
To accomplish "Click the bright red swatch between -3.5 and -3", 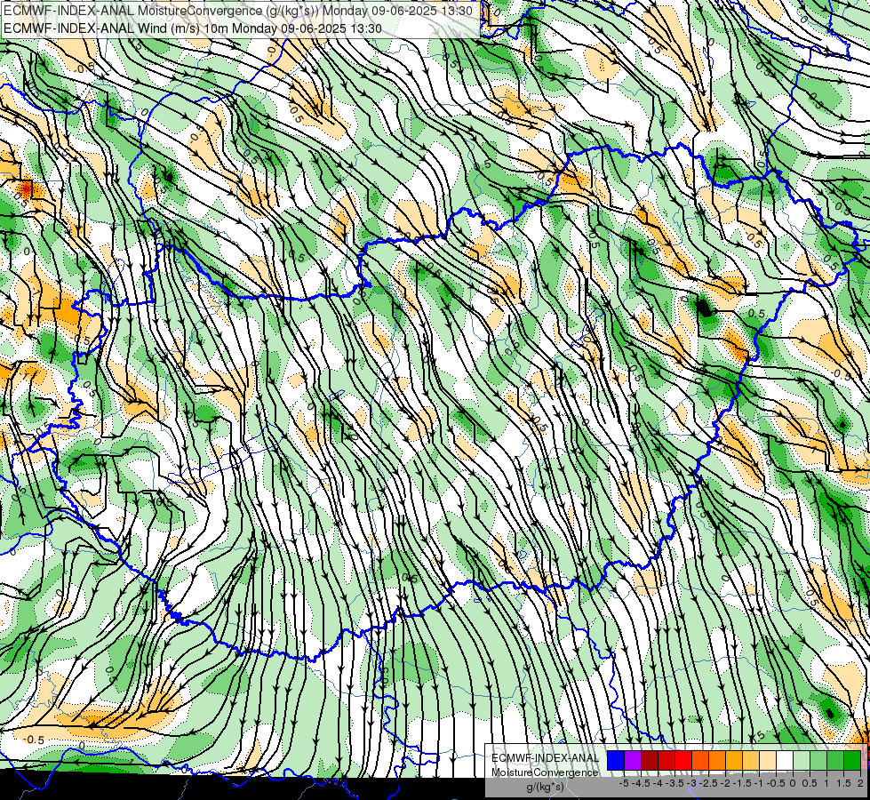I will click(x=683, y=761).
